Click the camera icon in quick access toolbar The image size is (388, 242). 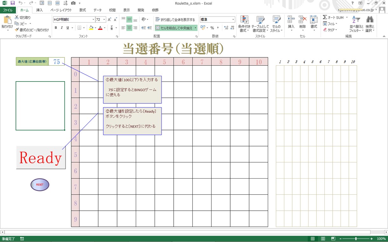coord(73,3)
